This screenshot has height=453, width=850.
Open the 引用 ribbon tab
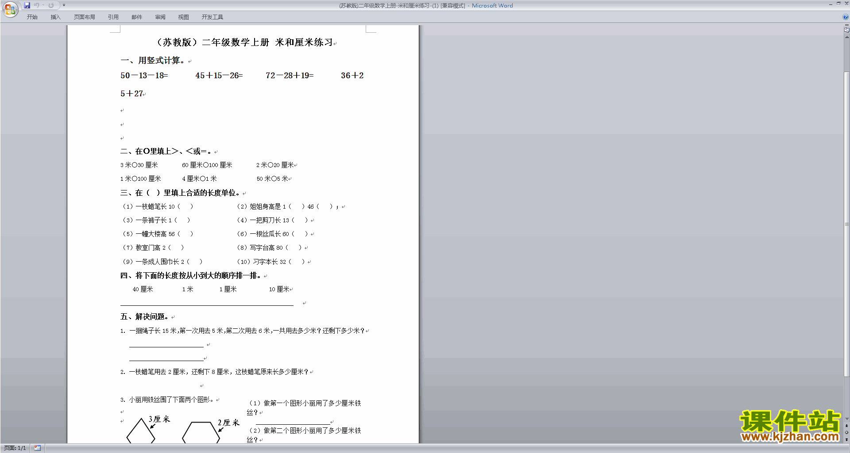(113, 17)
